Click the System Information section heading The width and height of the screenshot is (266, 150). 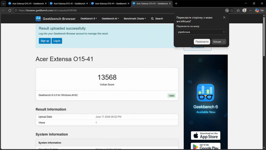click(x=52, y=134)
